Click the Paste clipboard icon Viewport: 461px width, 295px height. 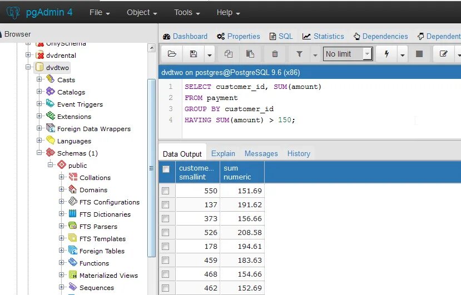250,54
